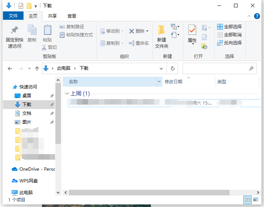Open the 文件 (File) menu

(x=13, y=16)
